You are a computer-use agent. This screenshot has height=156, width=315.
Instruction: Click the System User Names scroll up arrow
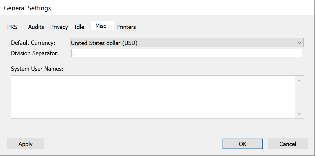point(299,81)
